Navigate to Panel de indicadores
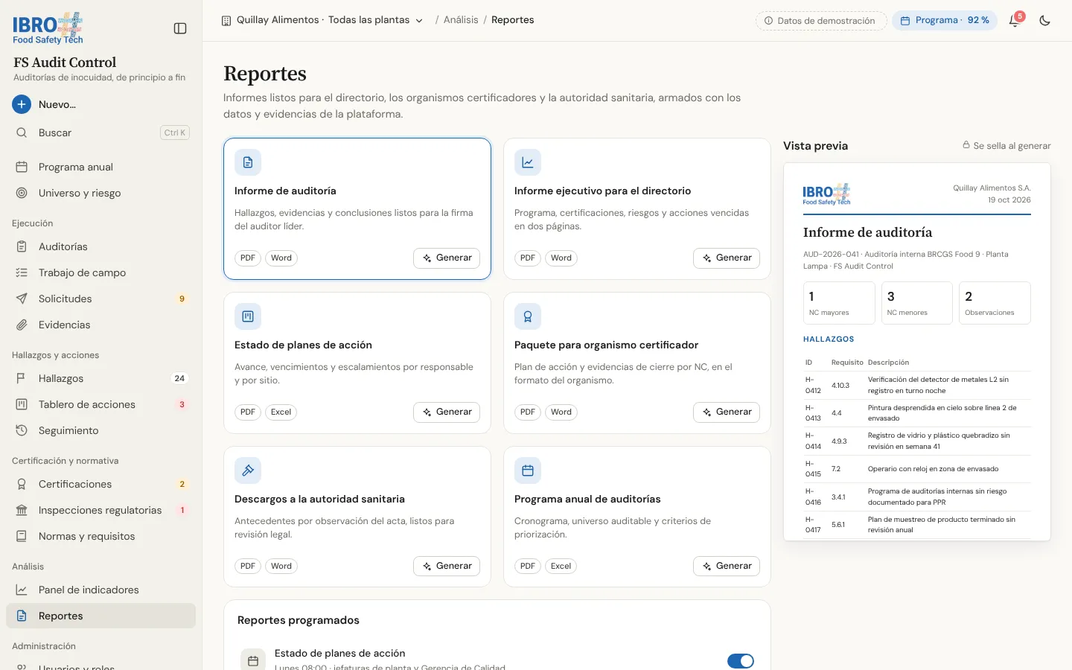 tap(100, 590)
